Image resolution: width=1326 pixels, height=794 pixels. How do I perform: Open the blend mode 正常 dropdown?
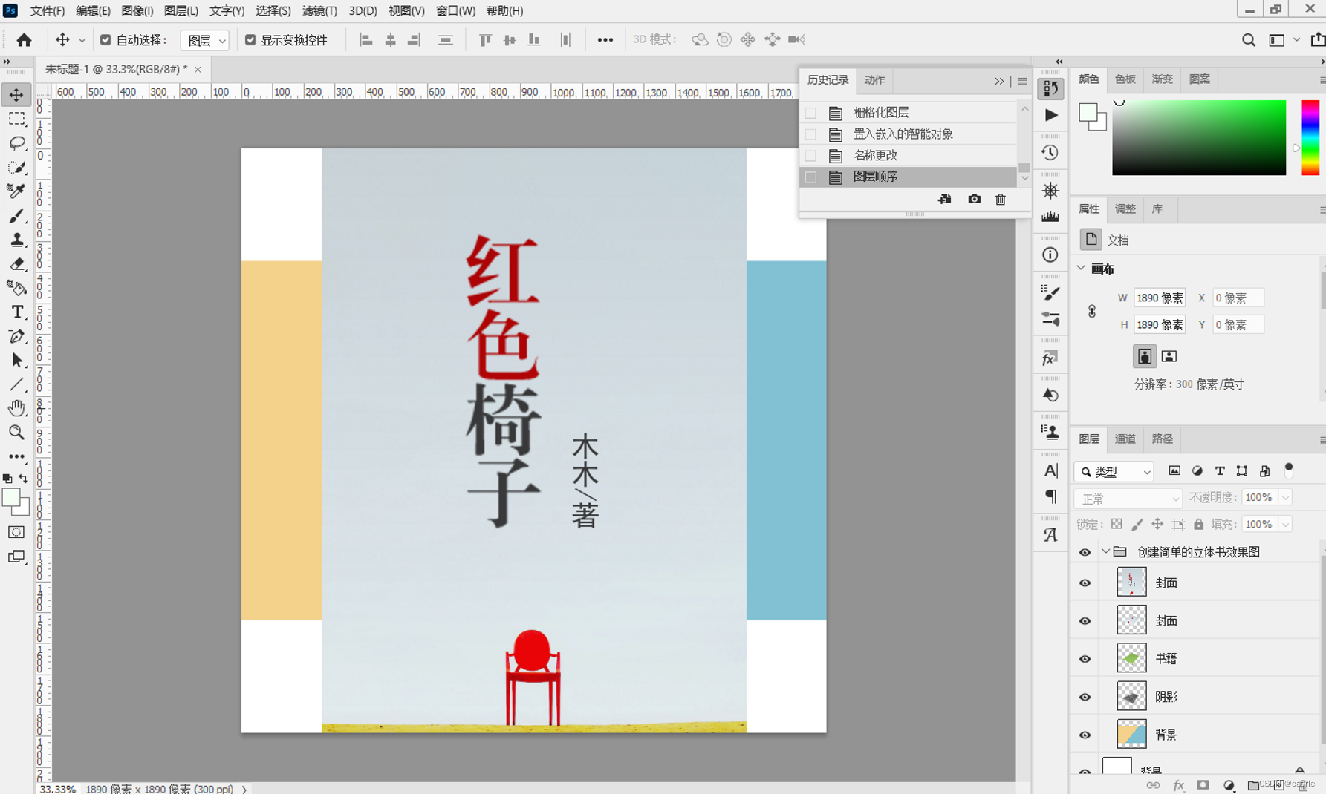click(1128, 499)
